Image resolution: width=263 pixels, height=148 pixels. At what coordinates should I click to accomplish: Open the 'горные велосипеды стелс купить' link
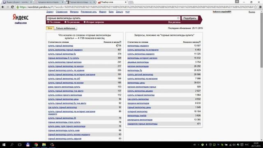click(64, 123)
